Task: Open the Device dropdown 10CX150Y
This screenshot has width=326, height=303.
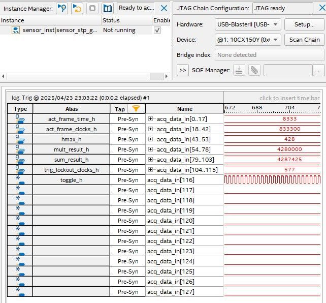Action: [x=248, y=40]
